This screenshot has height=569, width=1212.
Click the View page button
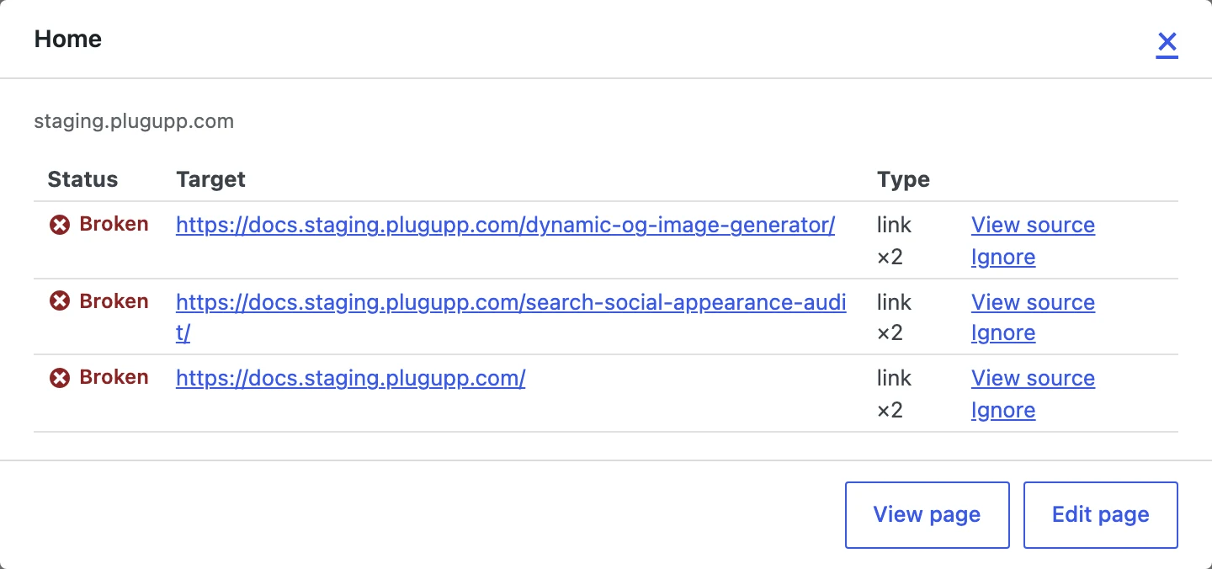[x=927, y=515]
